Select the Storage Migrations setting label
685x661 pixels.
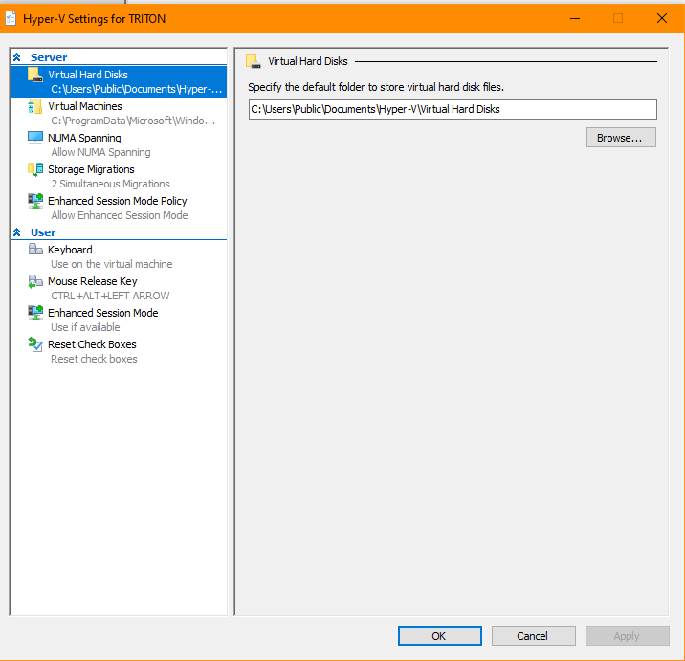coord(91,169)
